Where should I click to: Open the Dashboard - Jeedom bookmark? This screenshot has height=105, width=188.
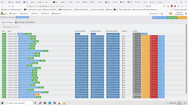36,9
